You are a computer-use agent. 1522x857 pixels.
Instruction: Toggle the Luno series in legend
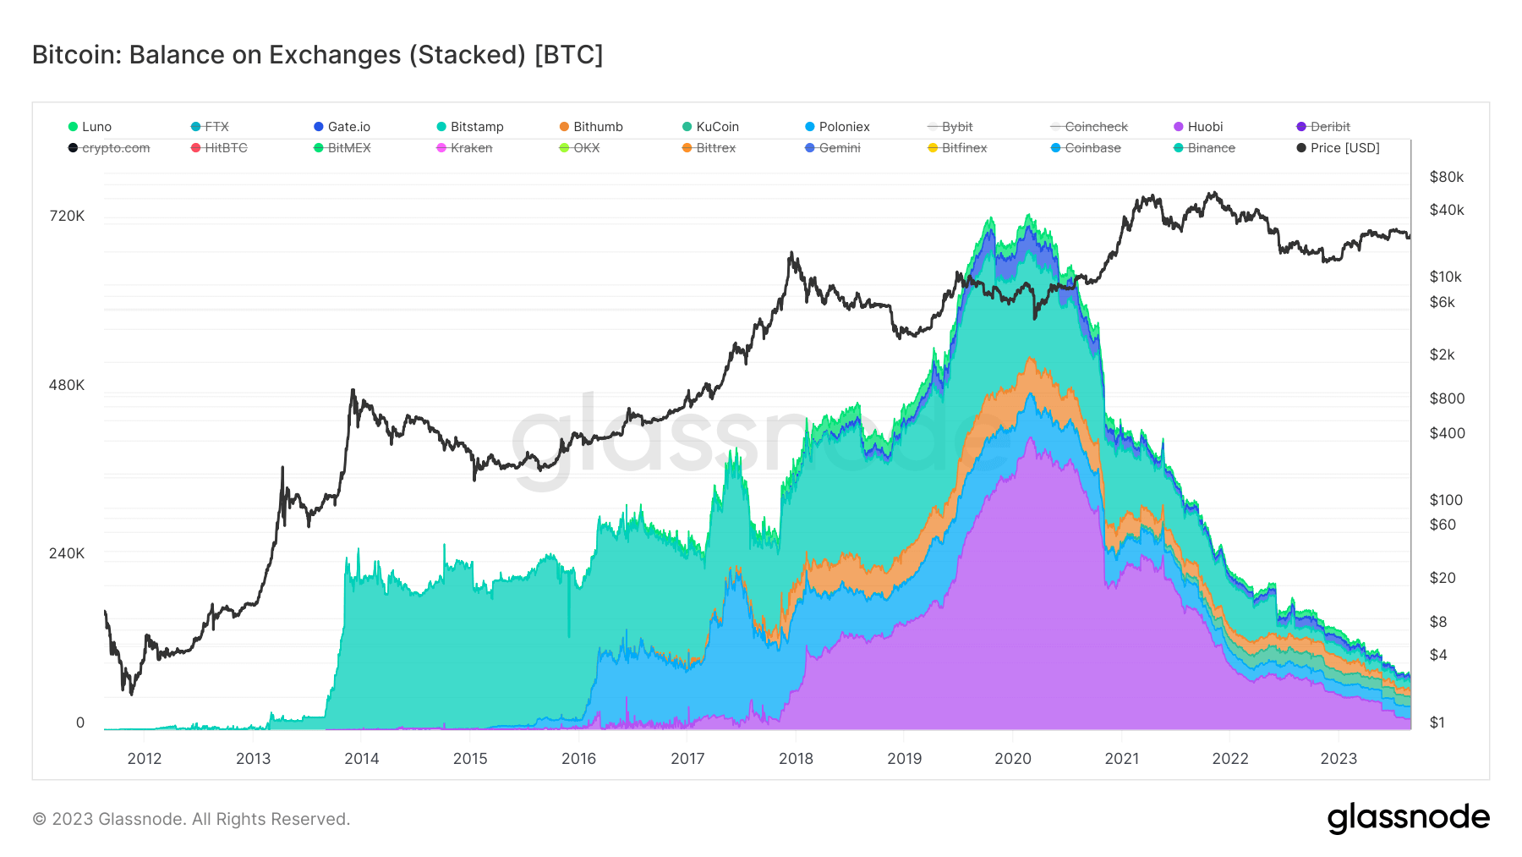(90, 127)
